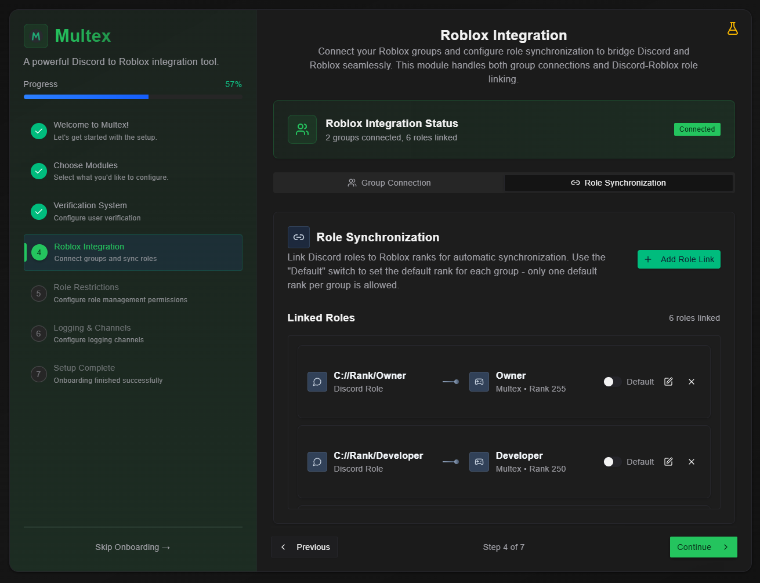Remove the Owner role link

pos(692,382)
